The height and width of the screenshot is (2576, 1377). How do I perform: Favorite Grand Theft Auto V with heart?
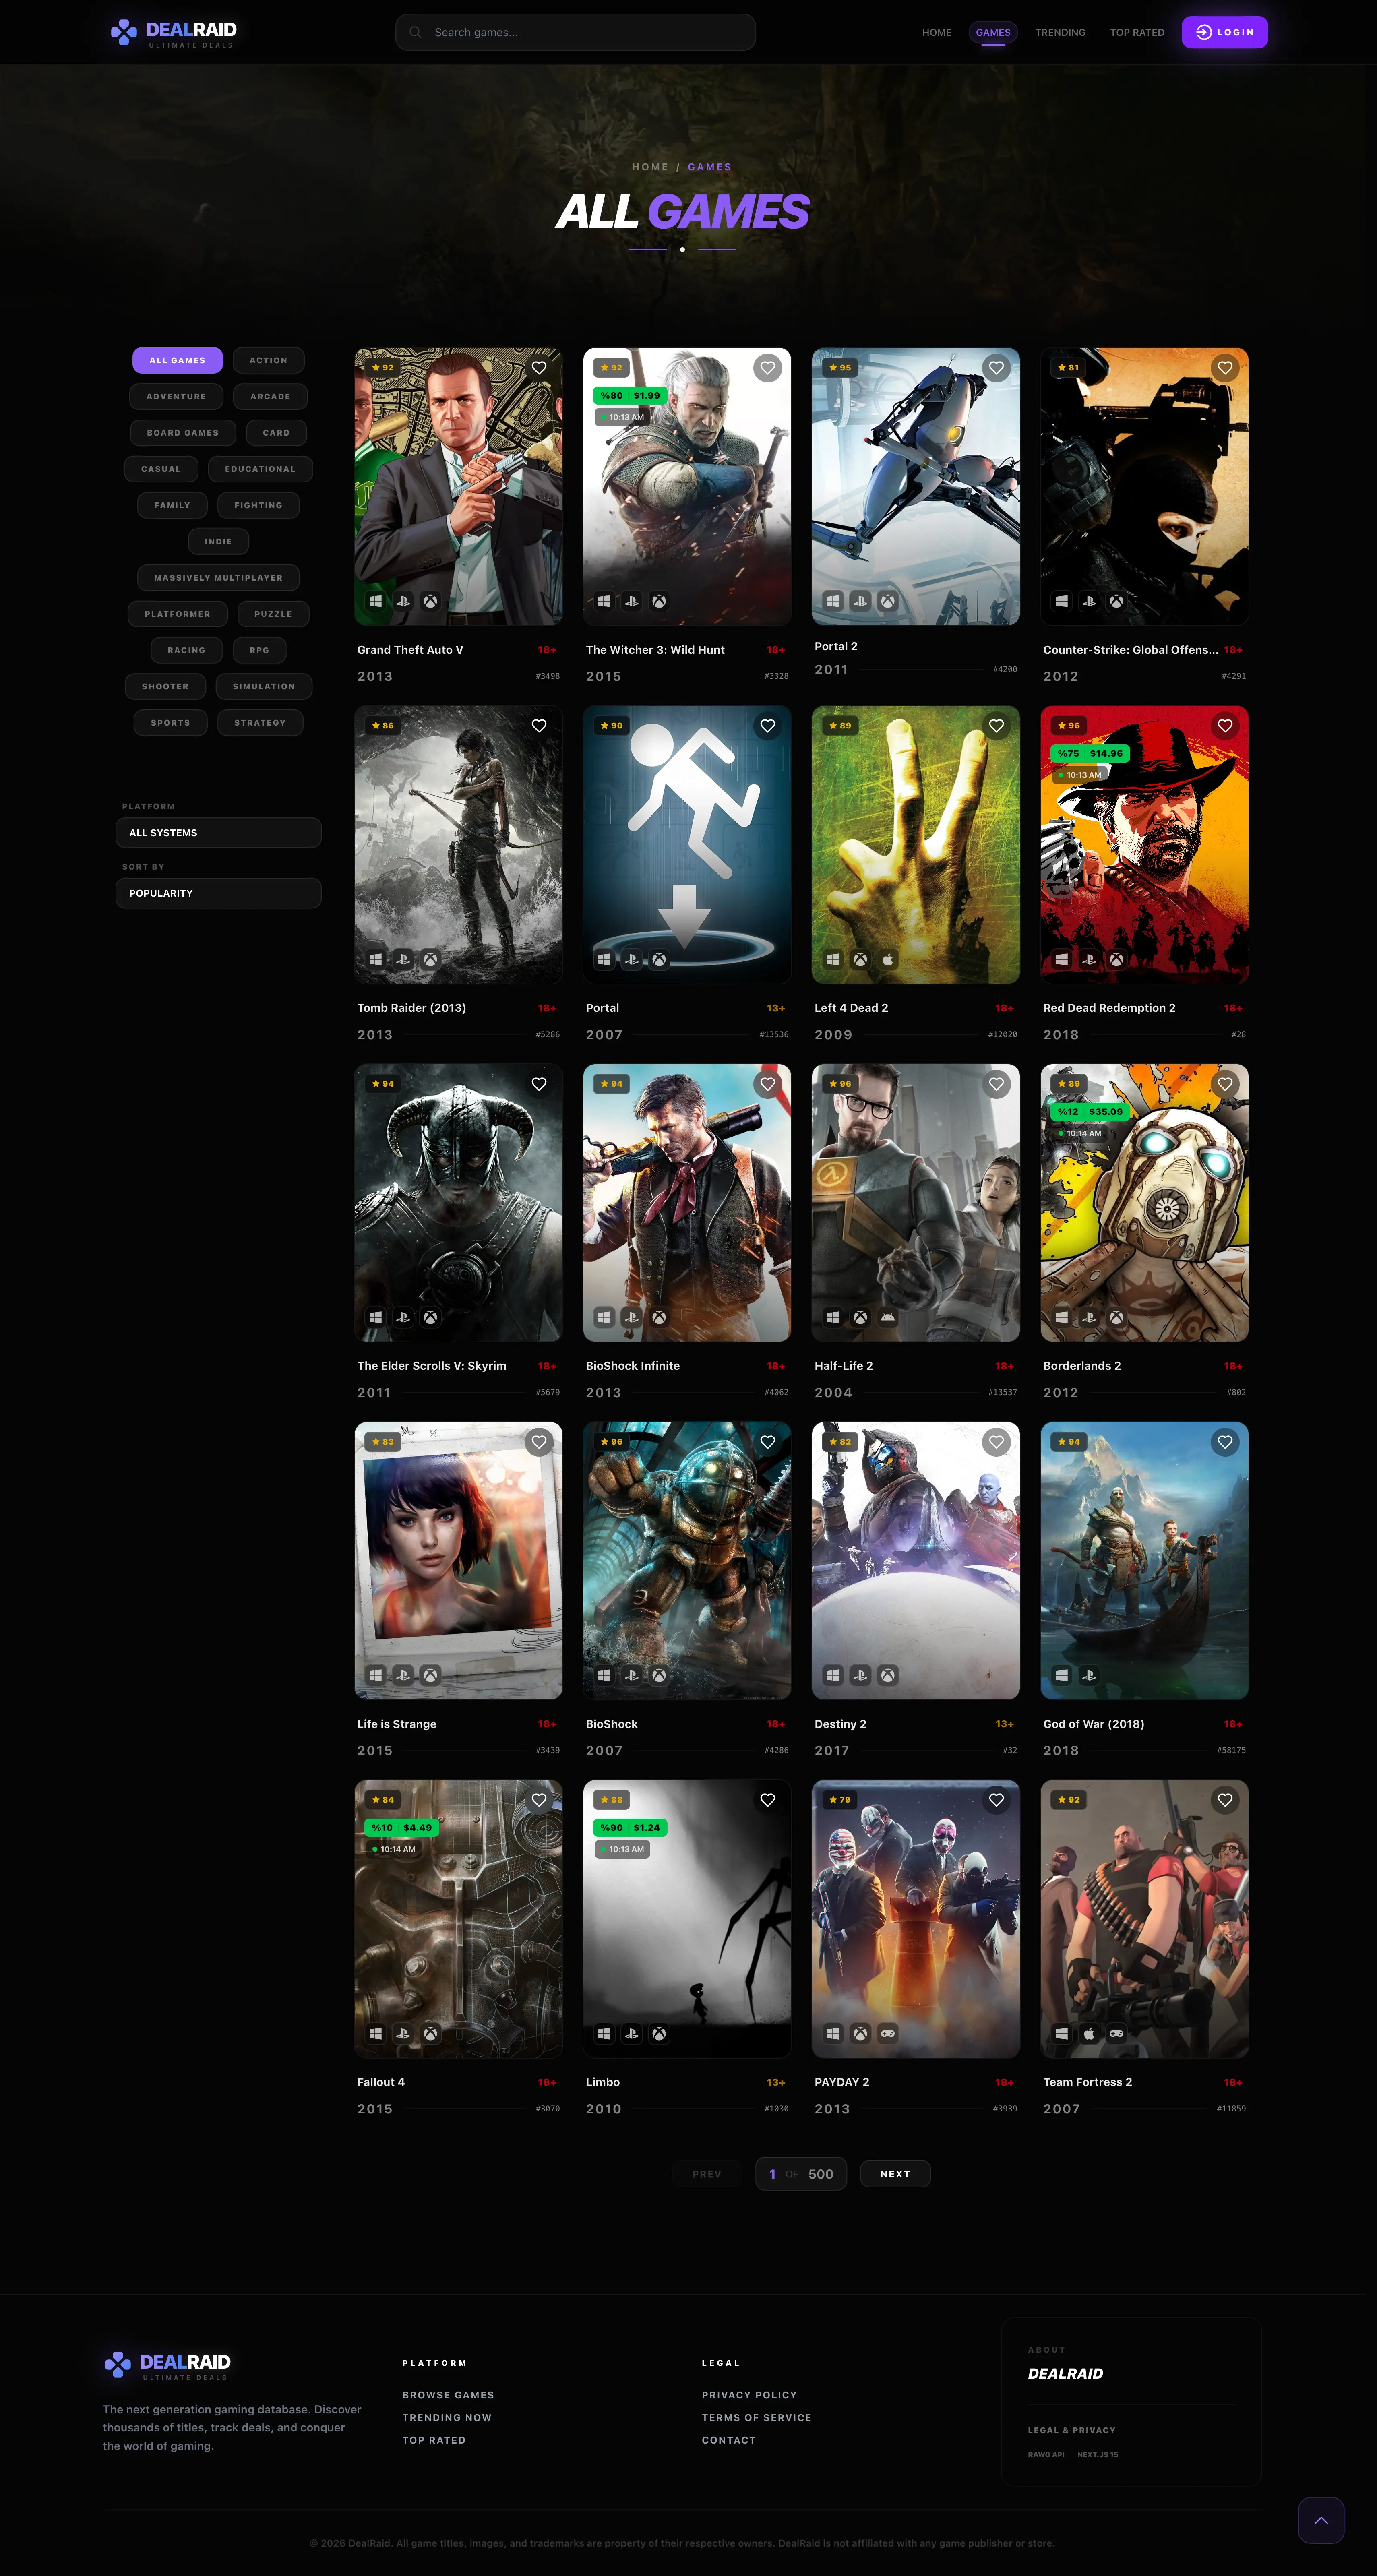(x=539, y=368)
